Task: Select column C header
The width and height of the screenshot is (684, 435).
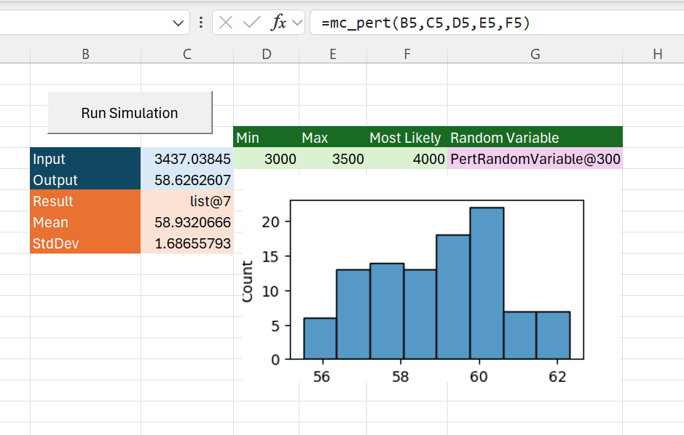Action: 187,54
